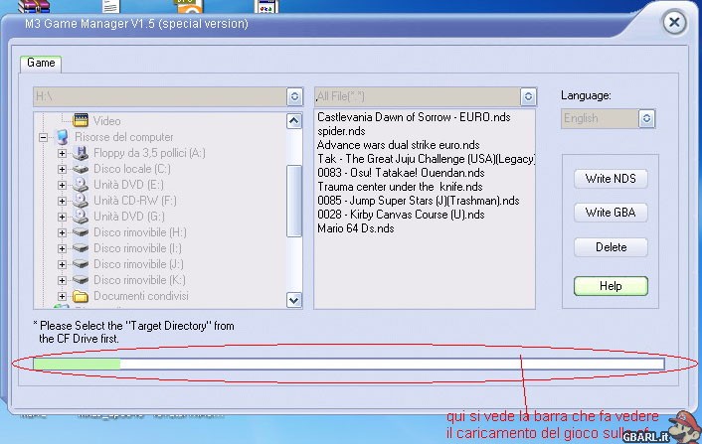Expand the Disco rimovibile (K:) node
Screen dimensions: 702x444
(x=62, y=280)
